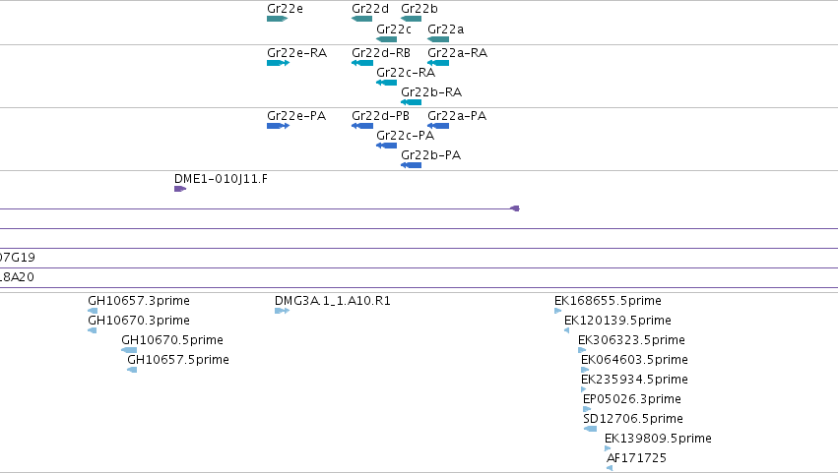Click the truncated 8A20 BAC label
838x473 pixels.
click(x=17, y=277)
